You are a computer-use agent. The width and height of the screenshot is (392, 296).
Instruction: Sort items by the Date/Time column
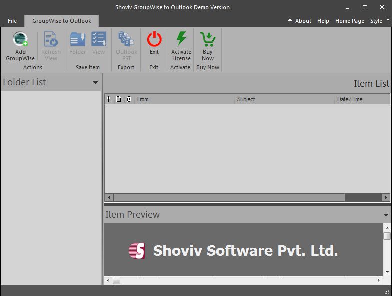point(362,99)
